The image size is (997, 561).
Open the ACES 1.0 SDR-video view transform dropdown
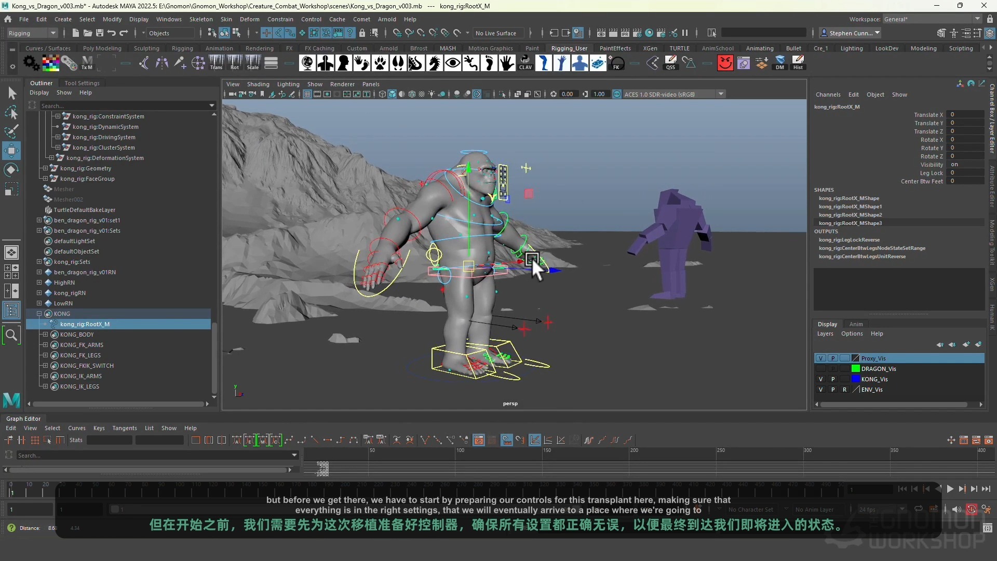tap(721, 94)
